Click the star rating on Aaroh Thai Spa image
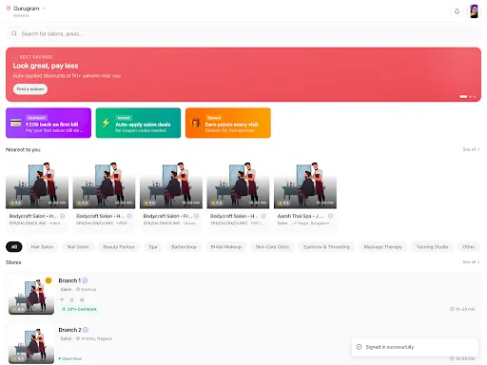Image resolution: width=487 pixels, height=365 pixels. [283, 202]
